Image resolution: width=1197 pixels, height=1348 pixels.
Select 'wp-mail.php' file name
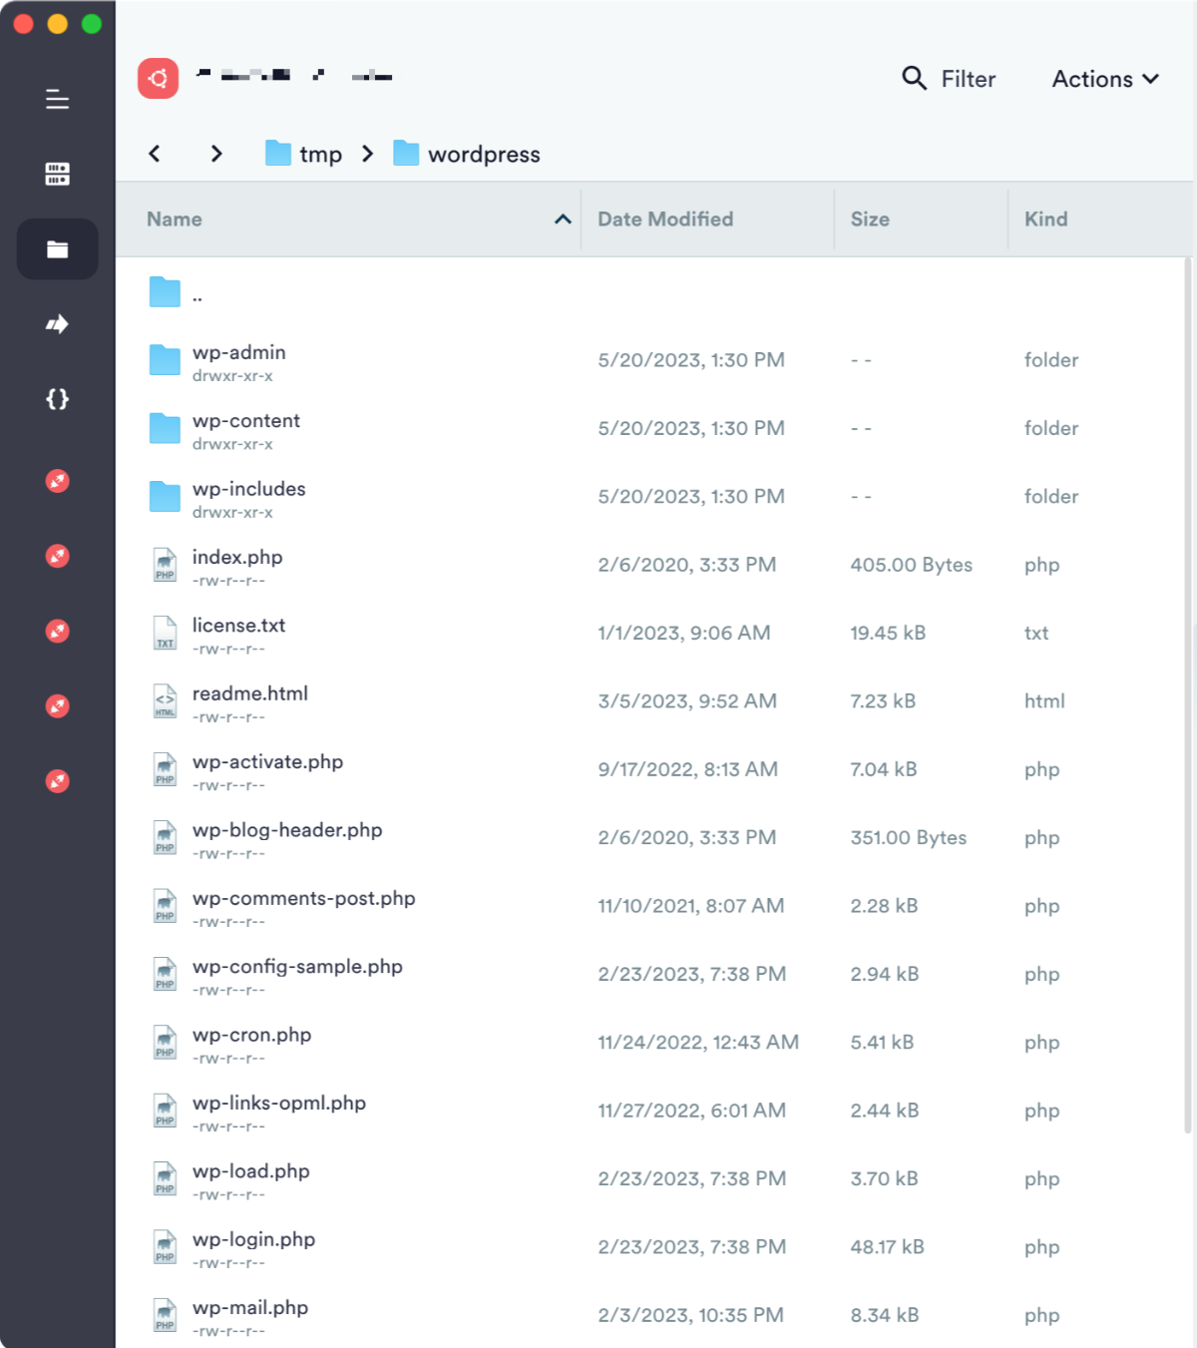tap(250, 1307)
